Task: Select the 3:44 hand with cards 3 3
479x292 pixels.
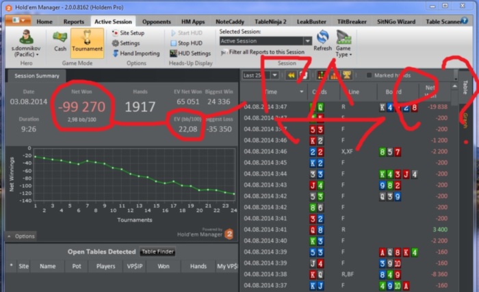Action: pyautogui.click(x=346, y=174)
